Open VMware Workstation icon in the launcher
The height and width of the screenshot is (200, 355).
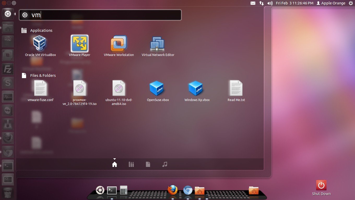tap(8, 55)
